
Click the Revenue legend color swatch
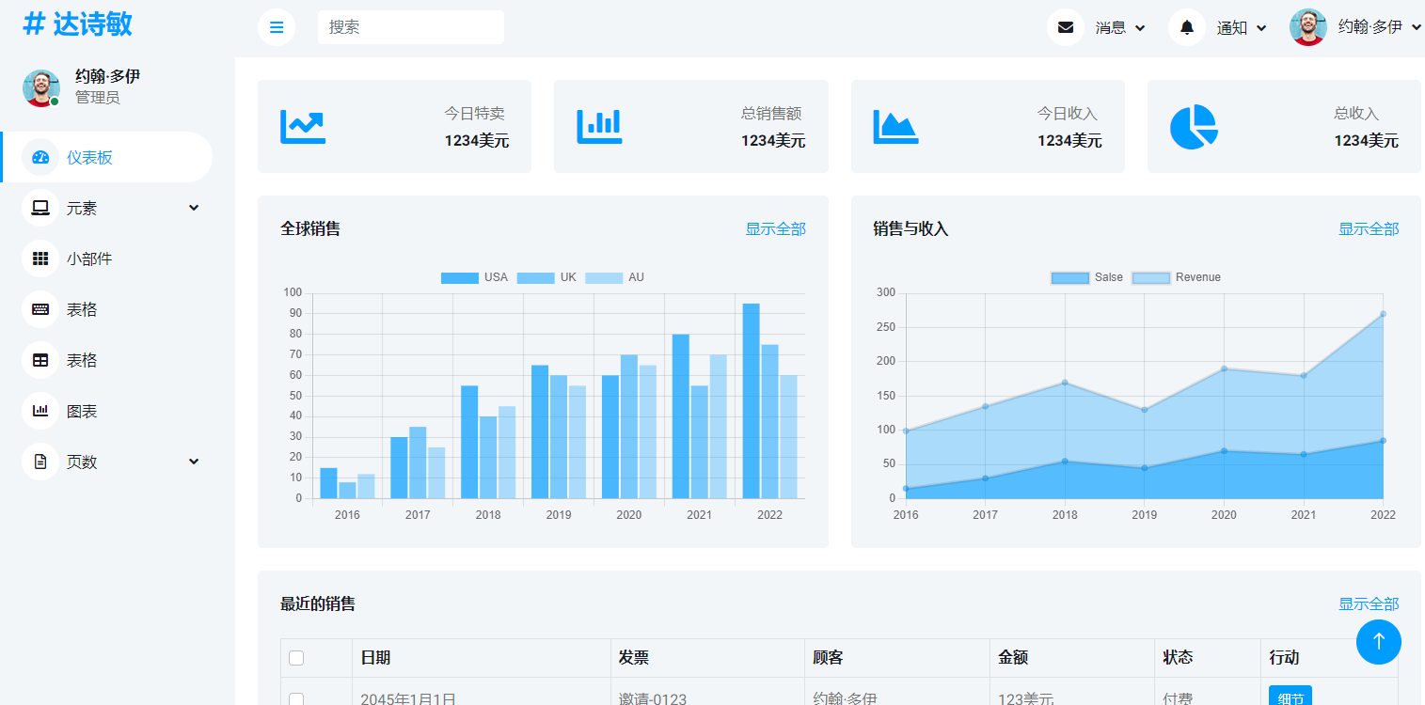(x=1150, y=277)
